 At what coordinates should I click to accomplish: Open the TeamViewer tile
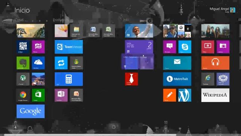tap(69, 47)
